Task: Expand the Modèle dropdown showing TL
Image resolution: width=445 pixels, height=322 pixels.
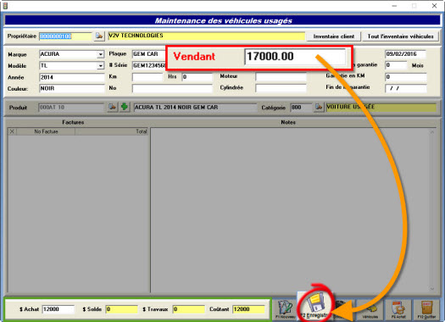Action: tap(101, 66)
